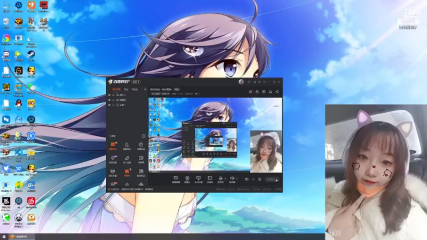Click the padlock icon above the preview

257,92
